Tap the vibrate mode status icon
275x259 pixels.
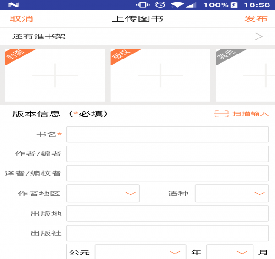coord(143,5)
